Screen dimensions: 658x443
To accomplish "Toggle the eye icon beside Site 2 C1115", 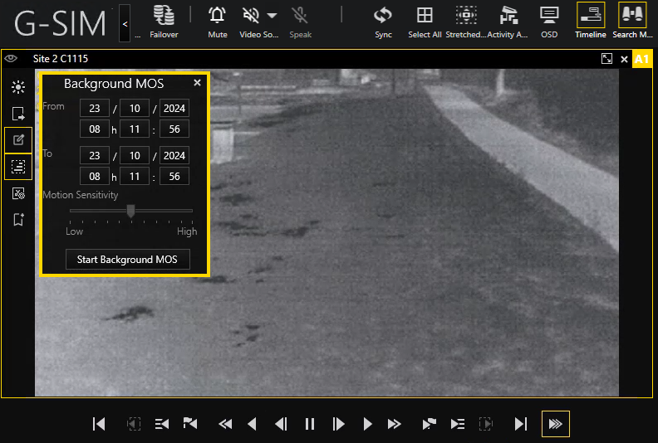I will coord(11,59).
